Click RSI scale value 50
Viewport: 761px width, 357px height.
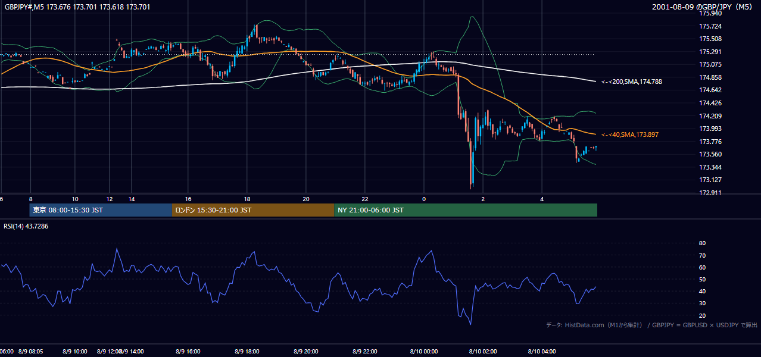tap(703, 279)
